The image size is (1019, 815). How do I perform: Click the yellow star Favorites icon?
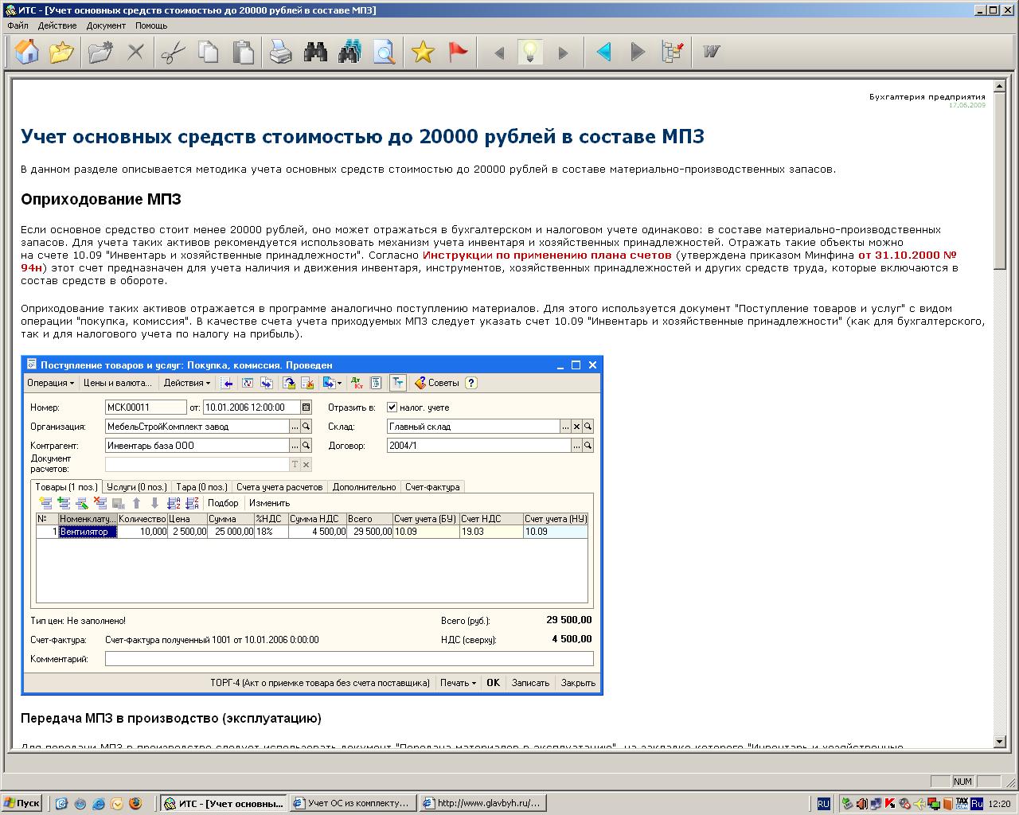(x=423, y=53)
